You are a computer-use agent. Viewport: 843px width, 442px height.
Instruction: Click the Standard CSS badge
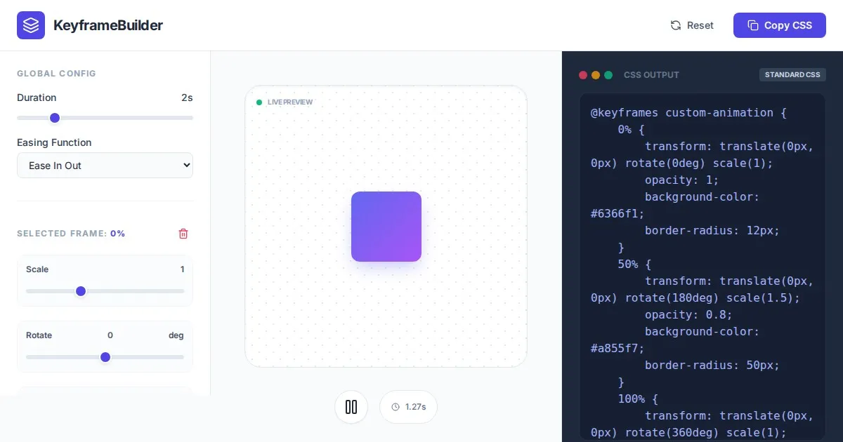(792, 75)
